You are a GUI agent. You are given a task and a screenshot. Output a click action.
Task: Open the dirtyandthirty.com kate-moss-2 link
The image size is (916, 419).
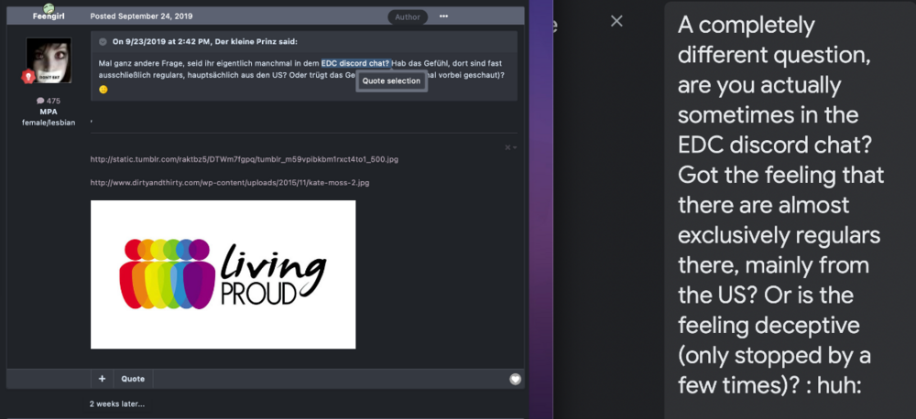pyautogui.click(x=230, y=183)
